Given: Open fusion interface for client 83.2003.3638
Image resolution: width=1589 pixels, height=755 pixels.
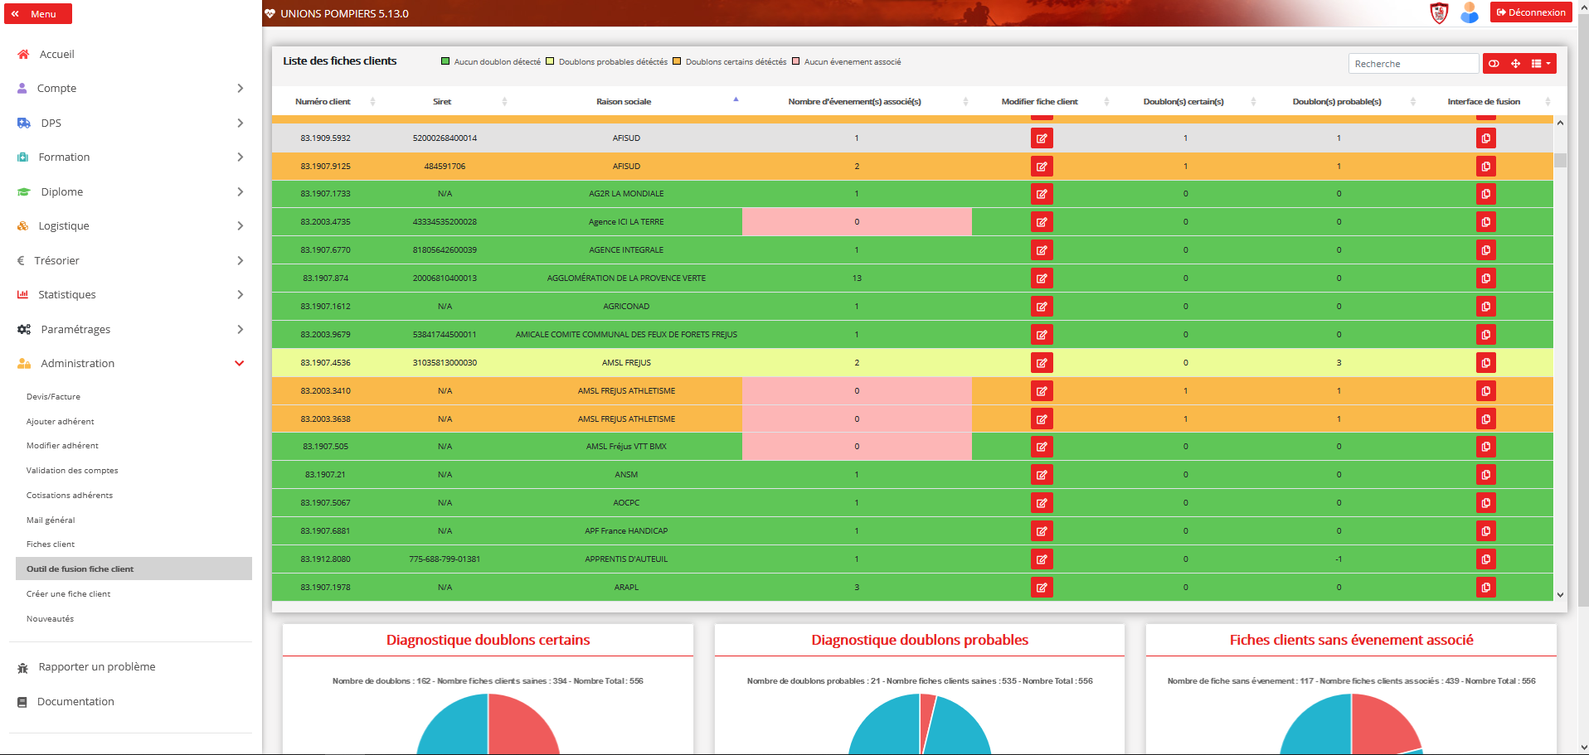Looking at the screenshot, I should [1485, 419].
